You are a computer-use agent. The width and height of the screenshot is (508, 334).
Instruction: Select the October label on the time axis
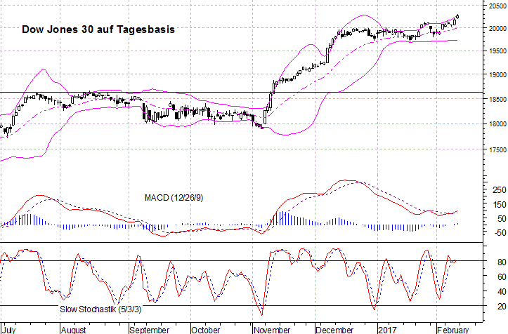click(205, 328)
